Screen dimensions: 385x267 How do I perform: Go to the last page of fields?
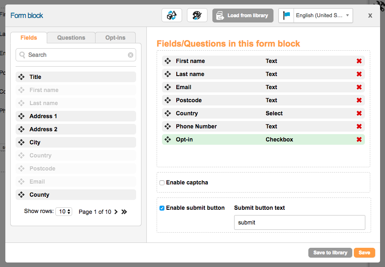tap(124, 212)
